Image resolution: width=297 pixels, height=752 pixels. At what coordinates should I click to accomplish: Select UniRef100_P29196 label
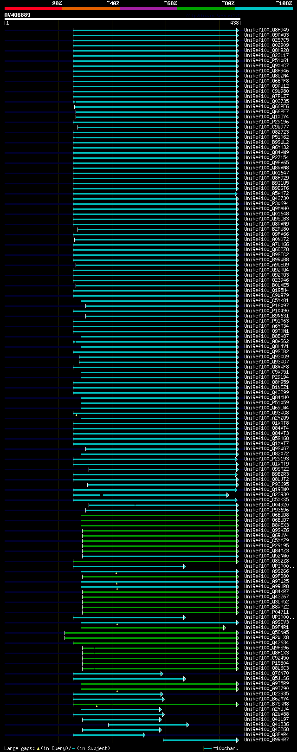(x=266, y=122)
